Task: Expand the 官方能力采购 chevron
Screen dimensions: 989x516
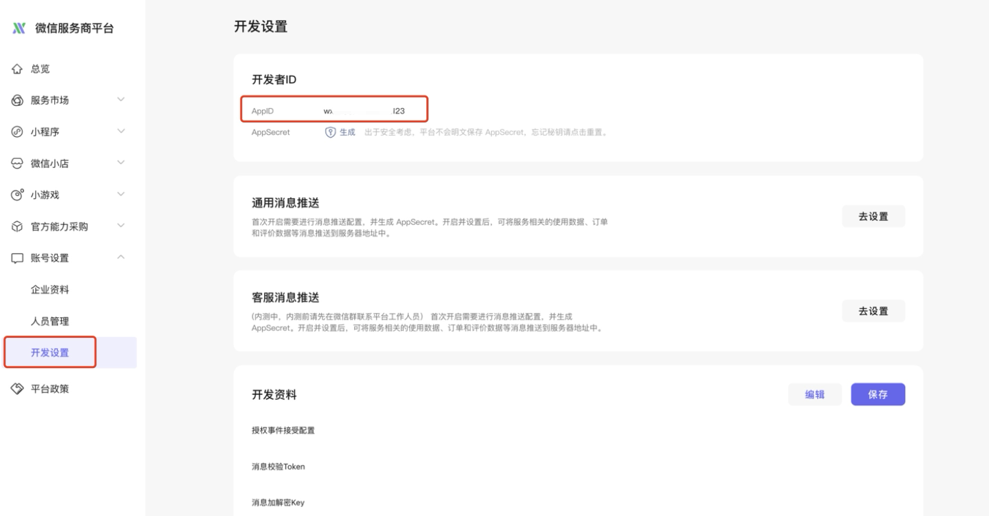Action: pyautogui.click(x=121, y=226)
